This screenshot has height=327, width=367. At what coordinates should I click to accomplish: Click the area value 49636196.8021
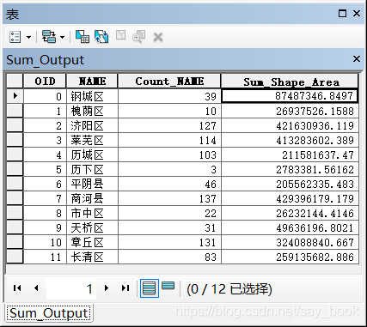290,227
